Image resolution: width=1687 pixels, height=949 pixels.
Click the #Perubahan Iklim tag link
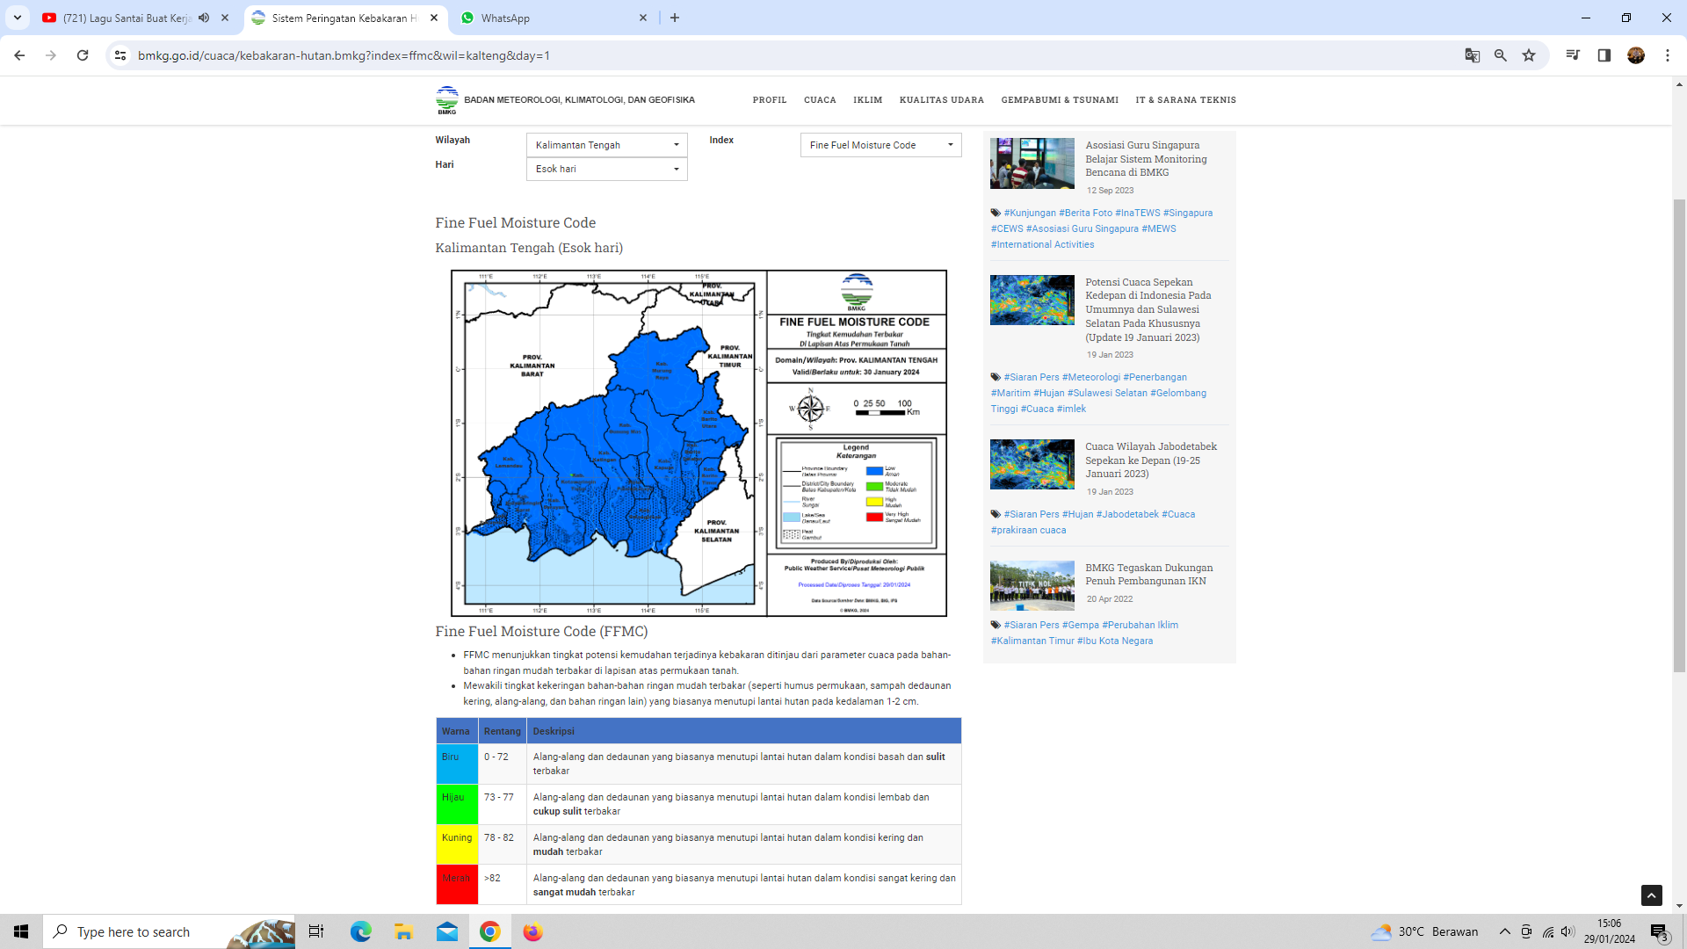pyautogui.click(x=1140, y=625)
